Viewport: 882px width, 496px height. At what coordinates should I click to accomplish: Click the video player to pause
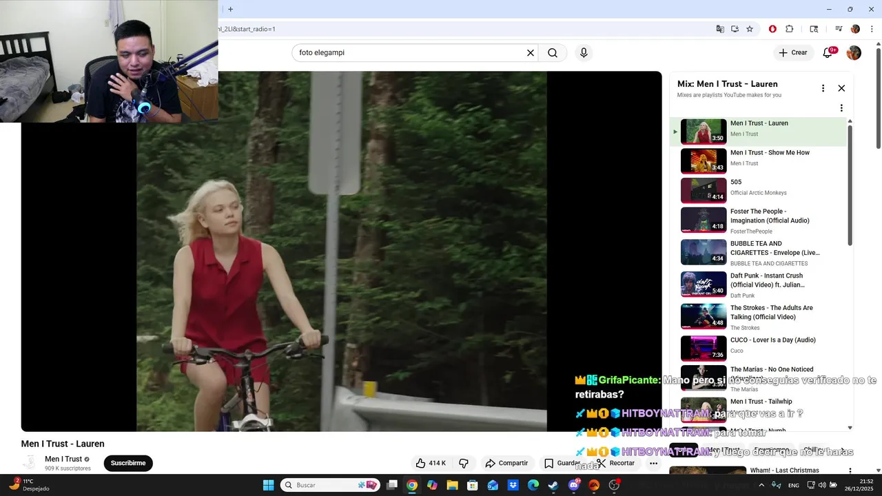pos(341,251)
